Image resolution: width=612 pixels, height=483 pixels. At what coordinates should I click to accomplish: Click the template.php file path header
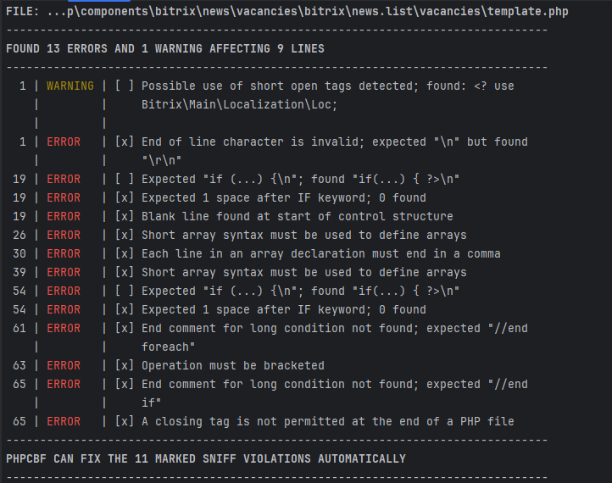pos(287,11)
